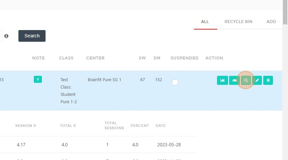Viewport: 288px width, 160px height.
Task: Delete the row using the trash icon
Action: [268, 80]
